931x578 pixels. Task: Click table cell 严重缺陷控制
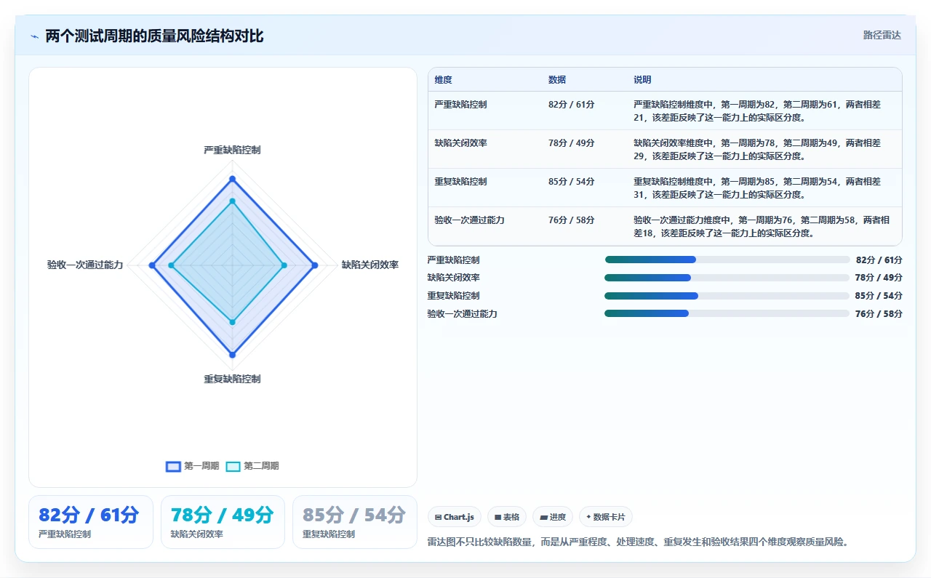coord(460,105)
